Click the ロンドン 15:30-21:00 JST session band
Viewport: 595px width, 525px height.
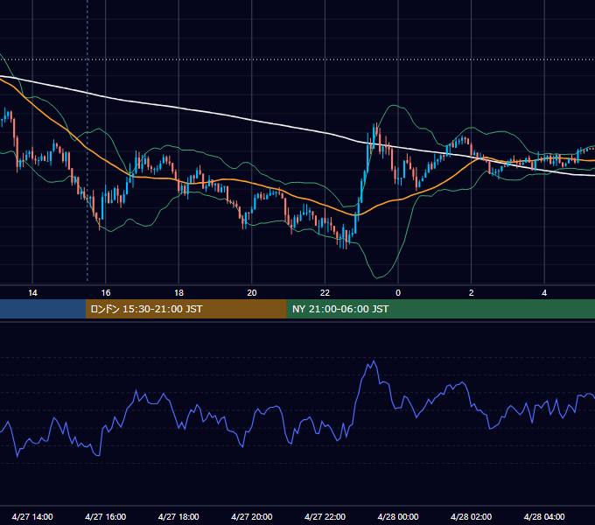click(x=185, y=309)
